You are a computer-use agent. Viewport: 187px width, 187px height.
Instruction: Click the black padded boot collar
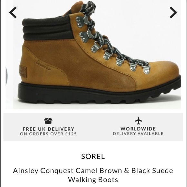[x=48, y=28]
